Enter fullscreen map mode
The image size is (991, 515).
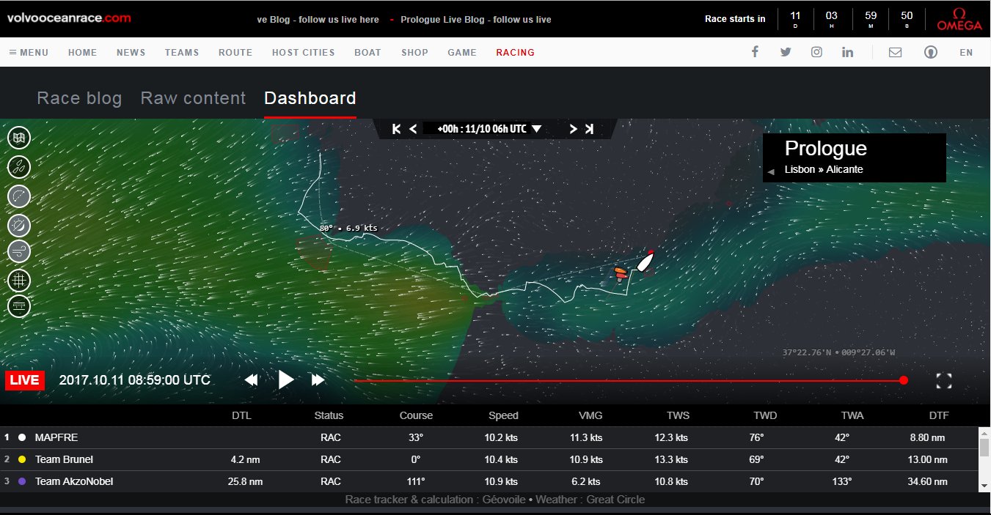944,380
